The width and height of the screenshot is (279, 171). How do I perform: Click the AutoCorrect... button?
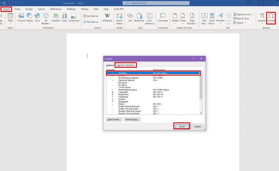pos(114,119)
